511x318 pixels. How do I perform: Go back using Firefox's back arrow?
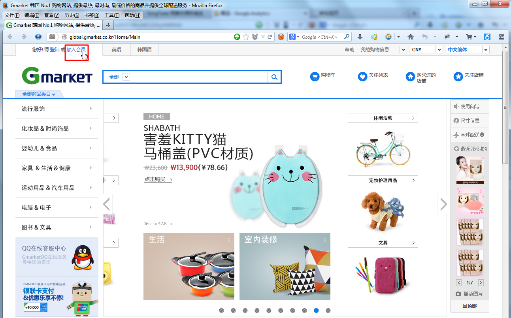pyautogui.click(x=10, y=37)
